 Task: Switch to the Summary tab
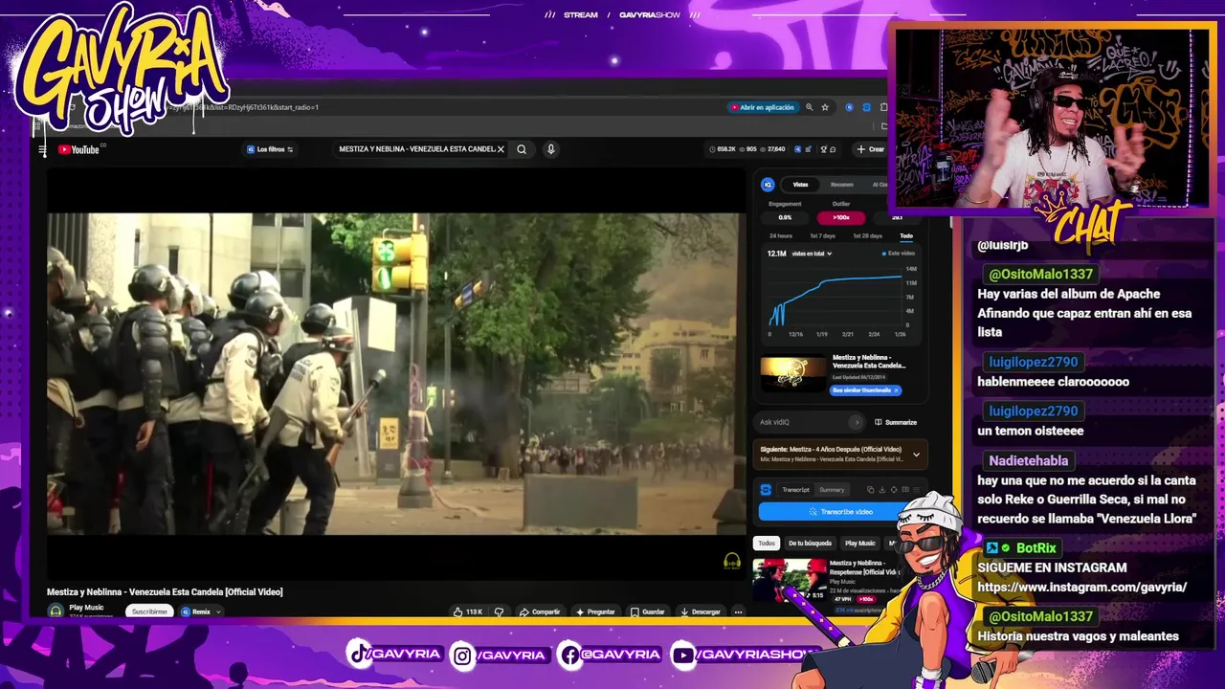click(832, 490)
